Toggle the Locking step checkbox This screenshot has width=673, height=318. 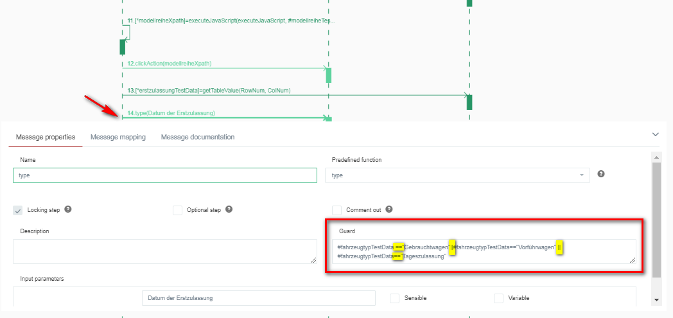(x=18, y=210)
